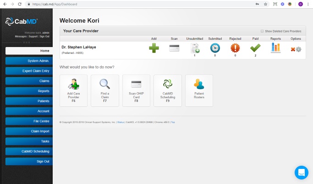This screenshot has height=184, width=313.
Task: Click Add Care Provider tile
Action: click(73, 90)
